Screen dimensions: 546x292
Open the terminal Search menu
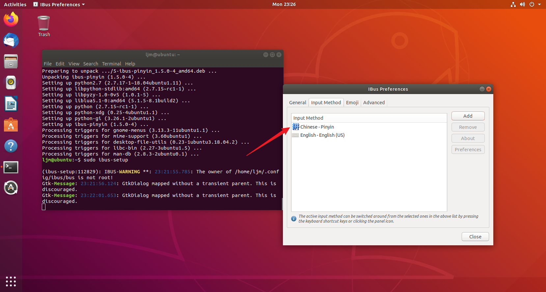click(x=91, y=64)
